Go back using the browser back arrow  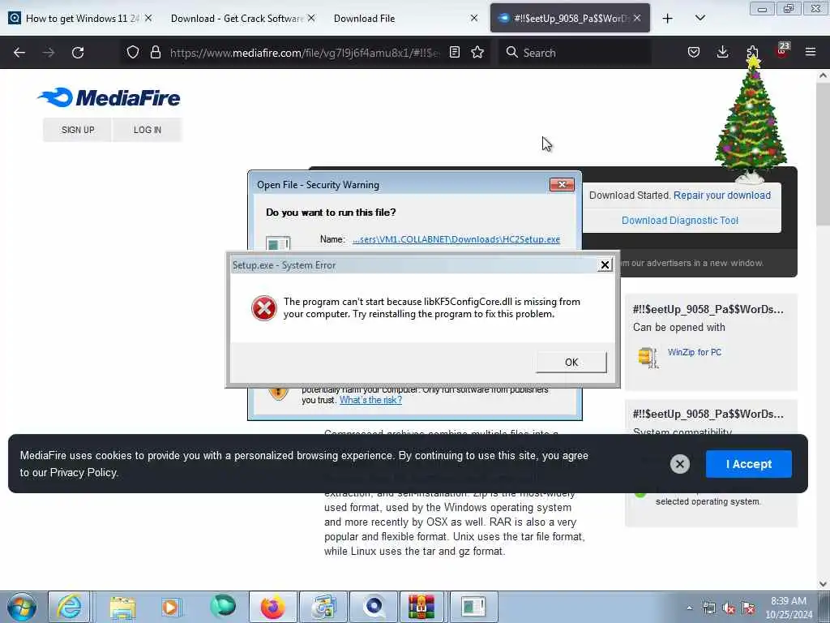click(x=19, y=53)
